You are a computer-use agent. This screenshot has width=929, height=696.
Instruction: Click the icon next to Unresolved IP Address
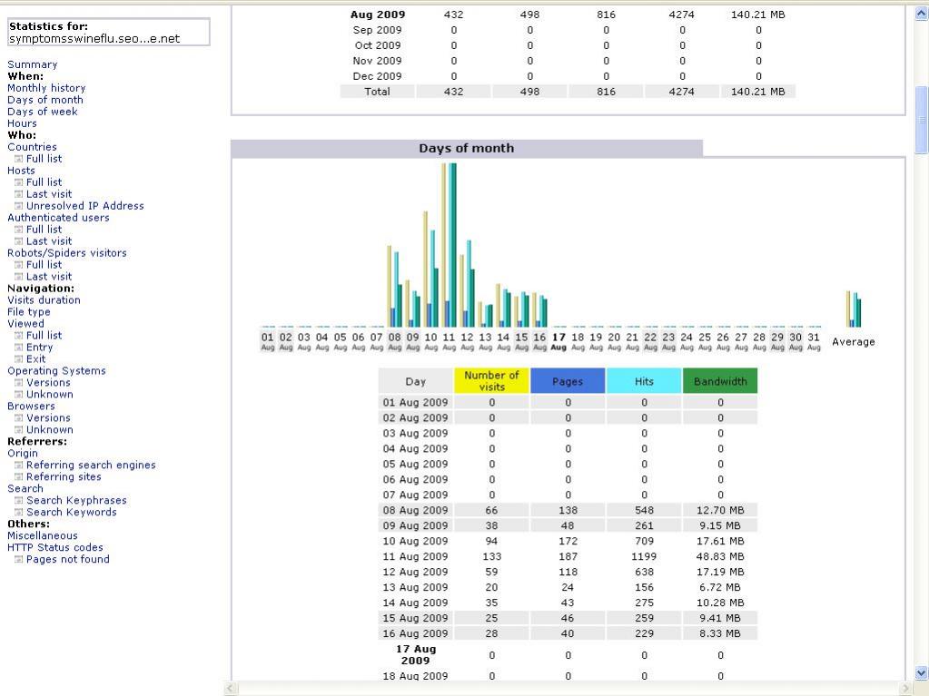[x=18, y=206]
